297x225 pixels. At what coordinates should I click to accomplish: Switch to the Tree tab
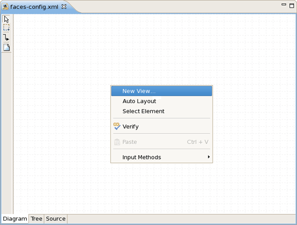click(36, 219)
